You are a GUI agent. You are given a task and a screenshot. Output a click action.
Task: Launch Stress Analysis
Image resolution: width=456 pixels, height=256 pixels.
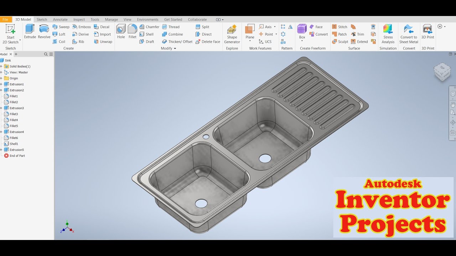388,34
